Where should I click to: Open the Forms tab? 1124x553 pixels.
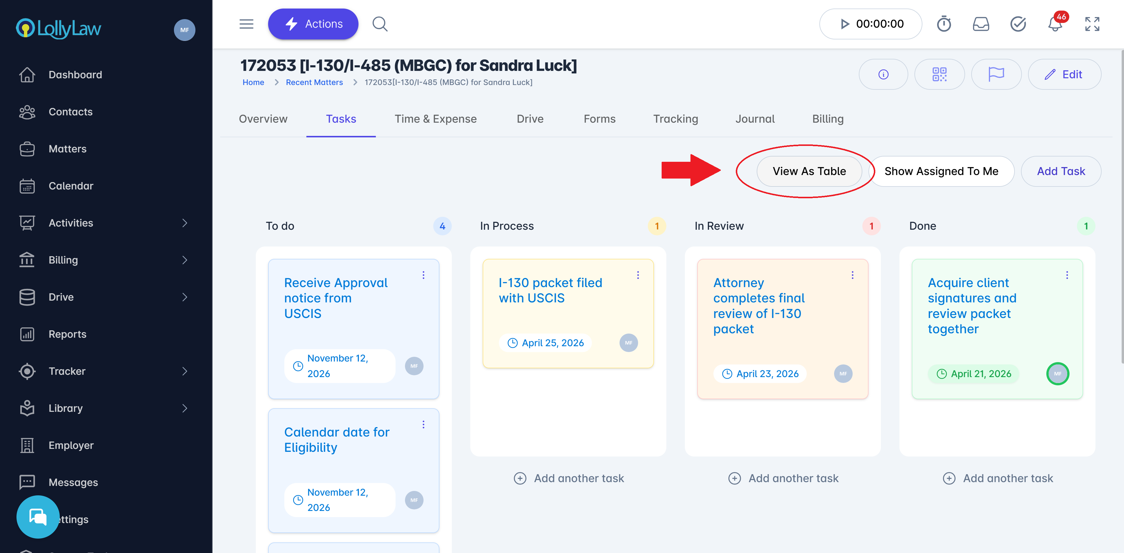point(599,119)
